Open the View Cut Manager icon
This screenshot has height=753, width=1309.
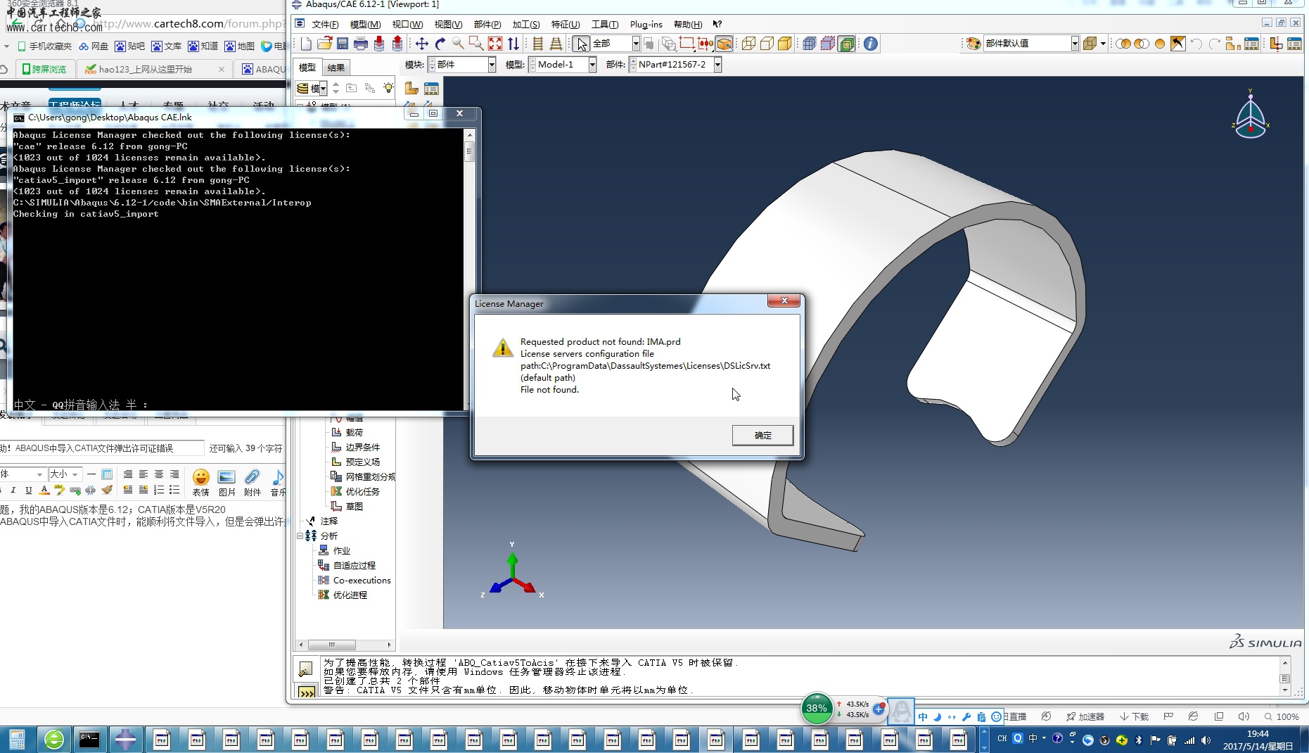point(1294,44)
